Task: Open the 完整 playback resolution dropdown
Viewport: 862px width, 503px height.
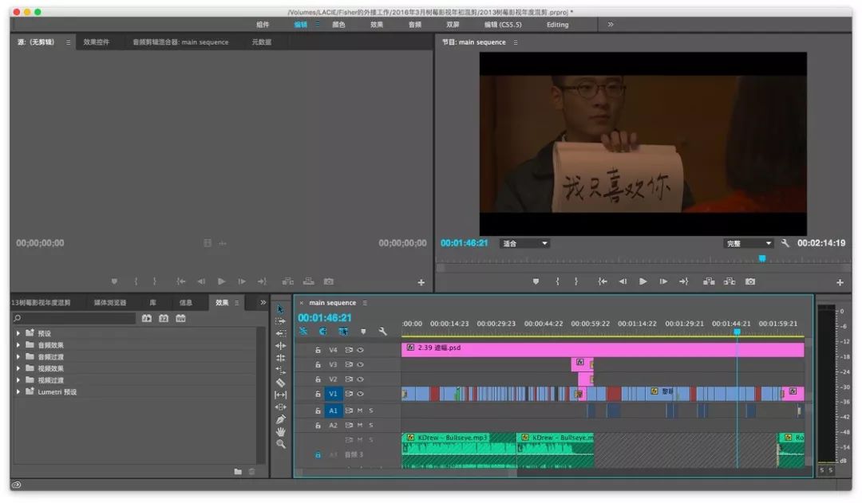Action: [749, 243]
